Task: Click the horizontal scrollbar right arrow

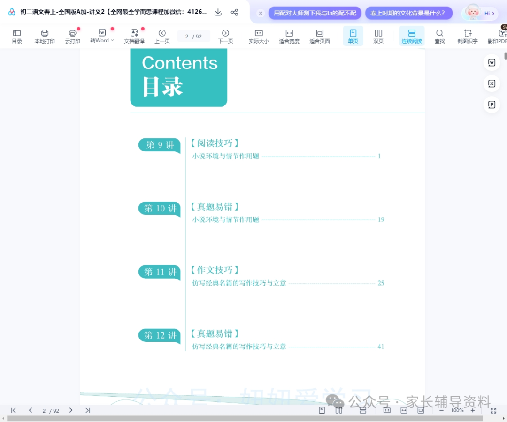Action: pyautogui.click(x=503, y=418)
